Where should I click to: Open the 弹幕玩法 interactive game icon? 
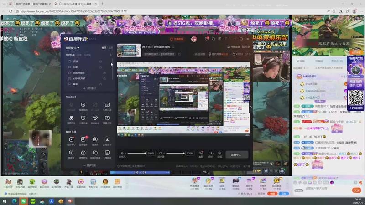coord(71,118)
